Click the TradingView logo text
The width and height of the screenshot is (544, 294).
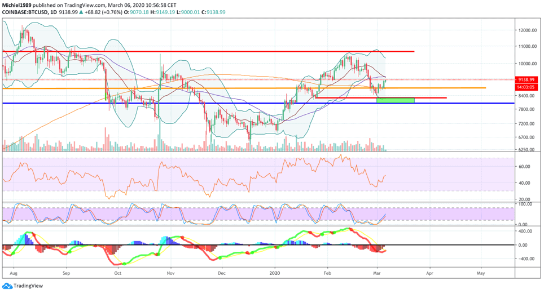[28, 286]
